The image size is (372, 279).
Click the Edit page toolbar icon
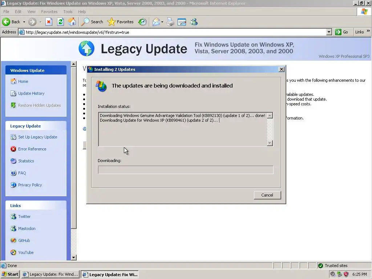(x=182, y=22)
